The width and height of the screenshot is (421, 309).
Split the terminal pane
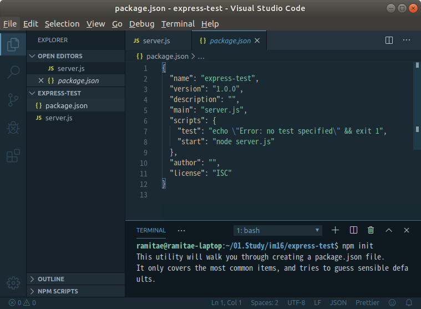tap(353, 230)
